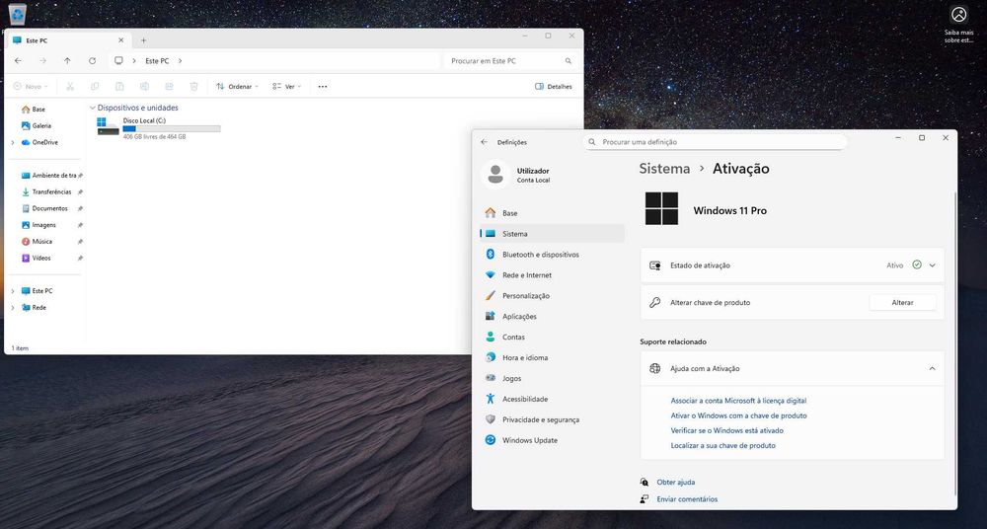The height and width of the screenshot is (529, 987).
Task: Open 'Associar a conta Microsoft à licença digital'
Action: tap(738, 401)
